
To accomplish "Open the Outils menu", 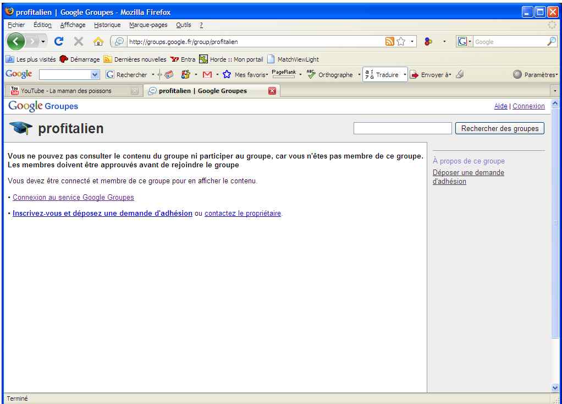I will coord(184,25).
